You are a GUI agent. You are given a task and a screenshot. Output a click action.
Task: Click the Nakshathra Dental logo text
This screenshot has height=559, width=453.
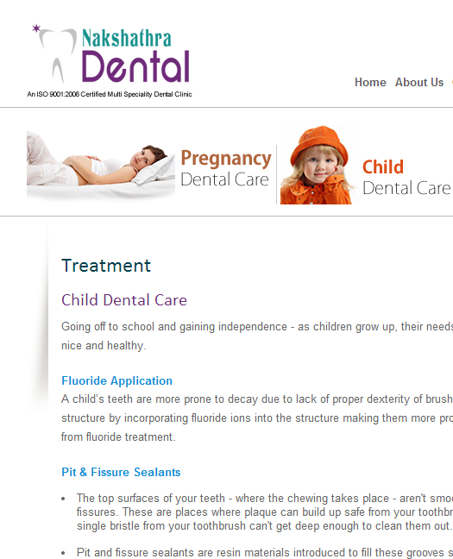click(135, 55)
